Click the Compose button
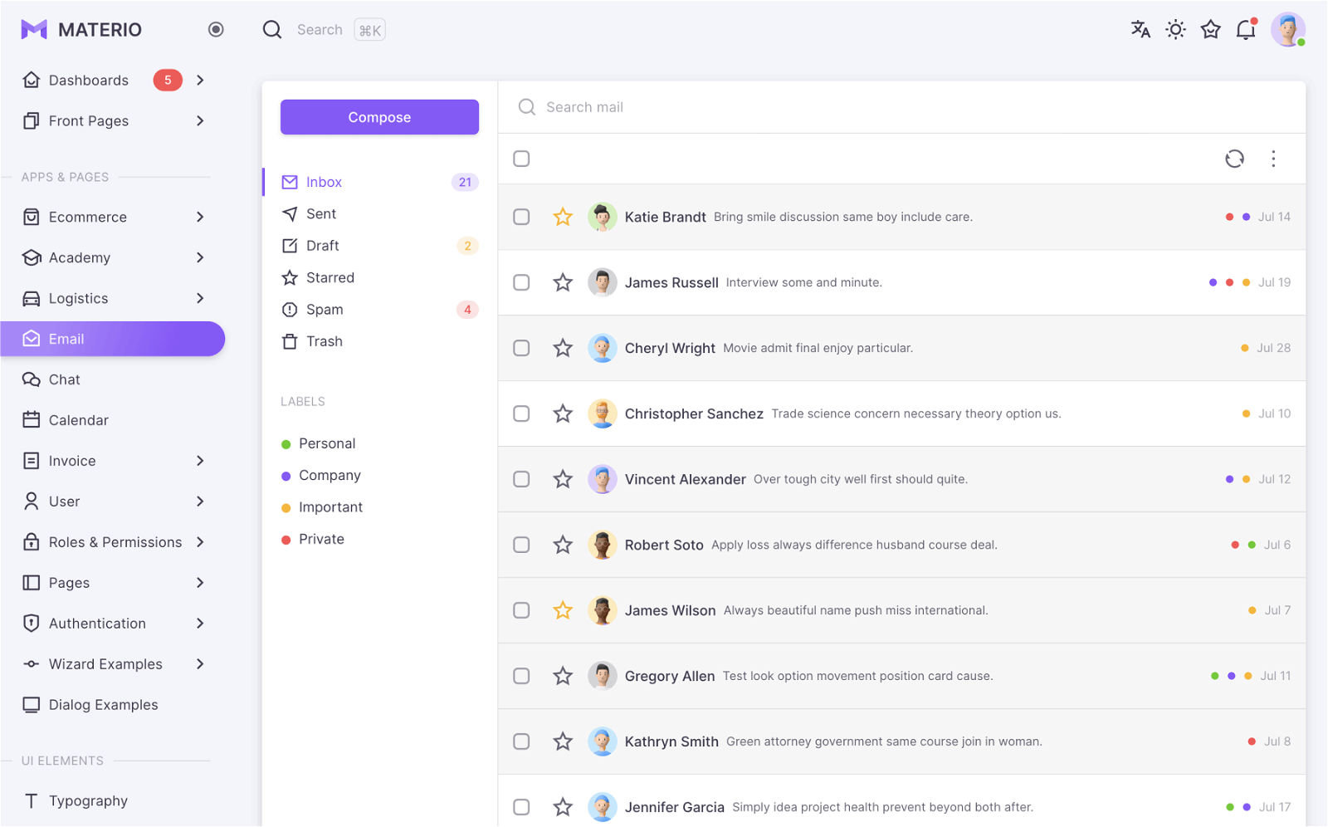The height and width of the screenshot is (827, 1328). 379,117
